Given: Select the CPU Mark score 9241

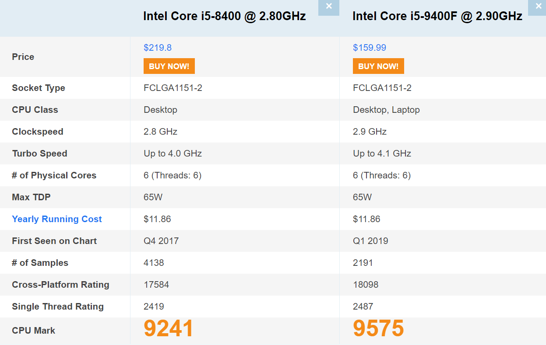Looking at the screenshot, I should coord(169,328).
